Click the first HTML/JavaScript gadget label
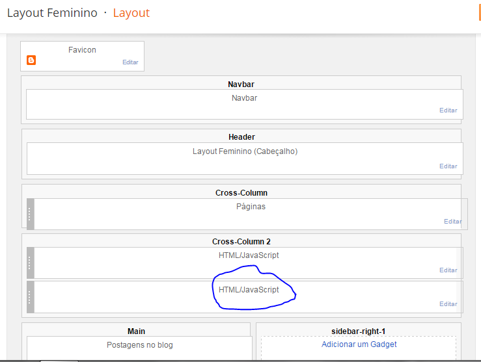Image resolution: width=481 pixels, height=362 pixels. click(249, 255)
